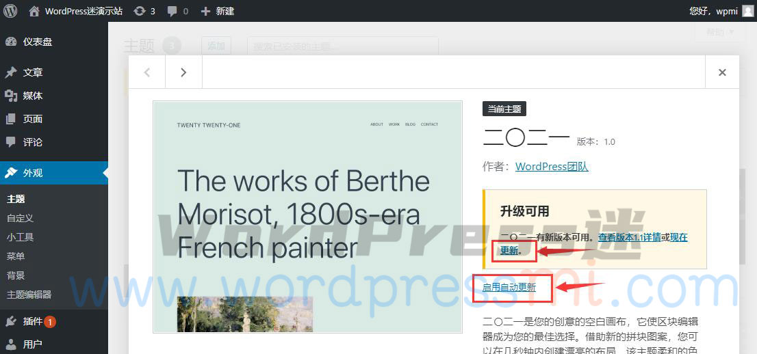The width and height of the screenshot is (757, 354).
Task: Open the WordPress logo menu
Action: click(10, 11)
